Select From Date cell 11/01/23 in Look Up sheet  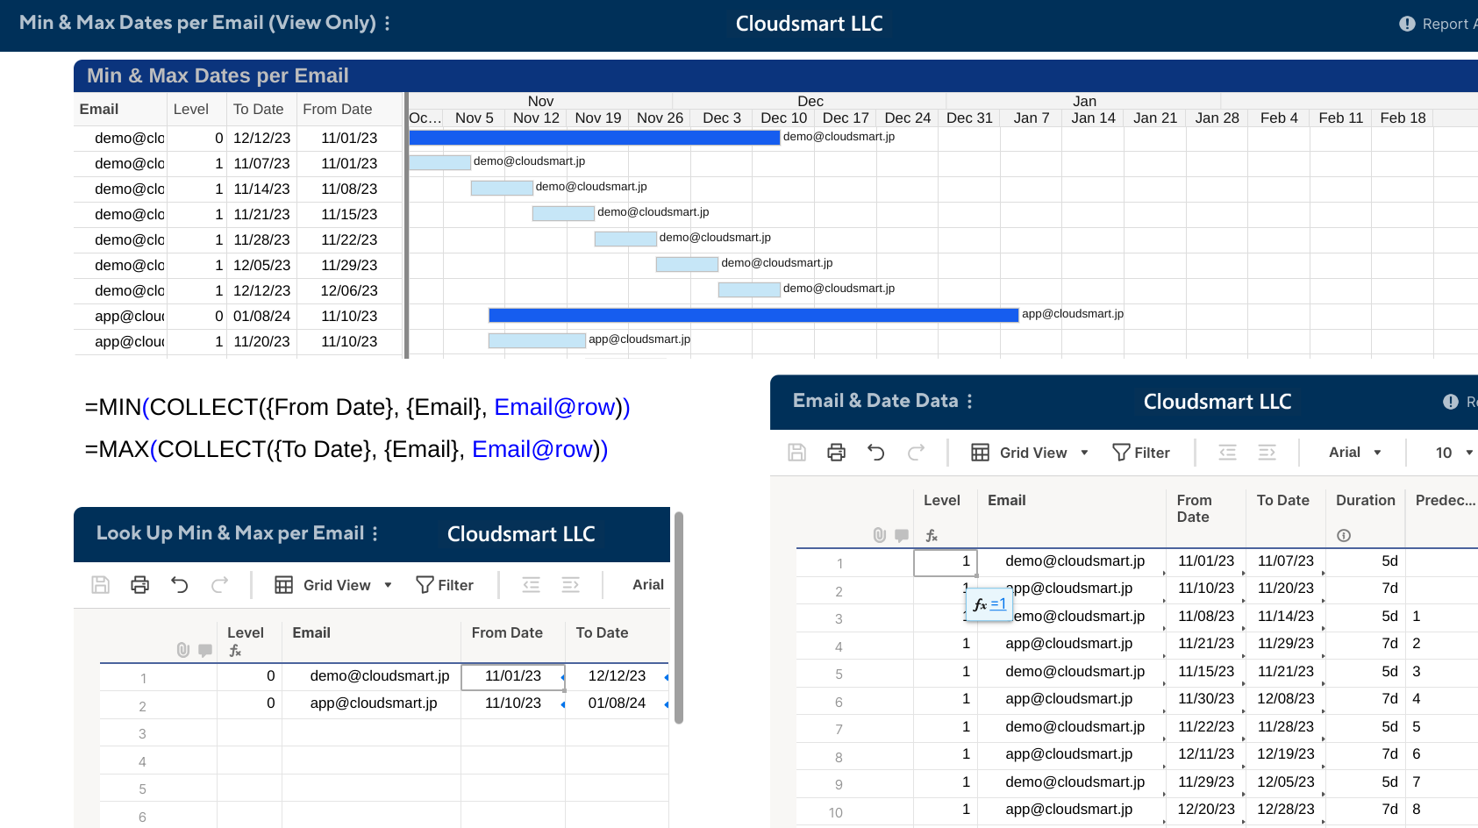pos(513,676)
